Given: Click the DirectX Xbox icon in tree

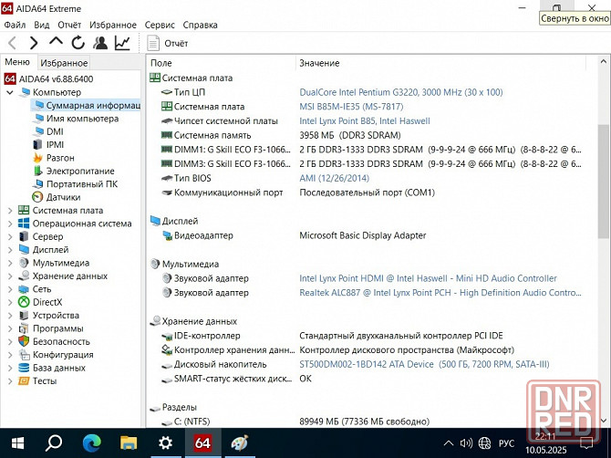Looking at the screenshot, I should click(x=24, y=302).
